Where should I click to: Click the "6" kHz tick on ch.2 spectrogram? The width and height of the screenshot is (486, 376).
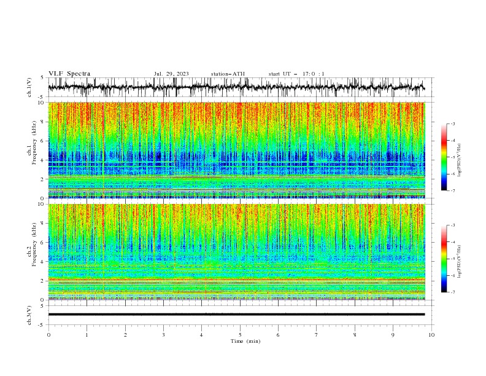coord(43,242)
